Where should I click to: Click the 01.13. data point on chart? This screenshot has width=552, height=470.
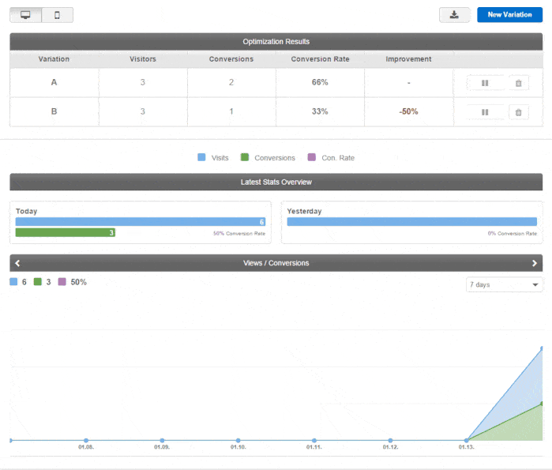(467, 440)
